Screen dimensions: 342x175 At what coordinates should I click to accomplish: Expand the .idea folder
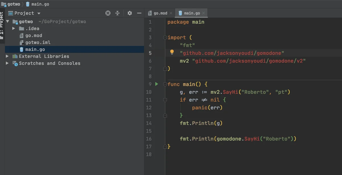tap(14, 28)
